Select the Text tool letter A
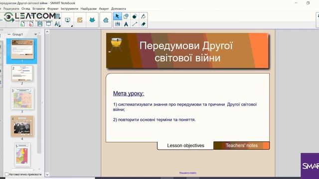The height and width of the screenshot is (179, 319). 126,24
